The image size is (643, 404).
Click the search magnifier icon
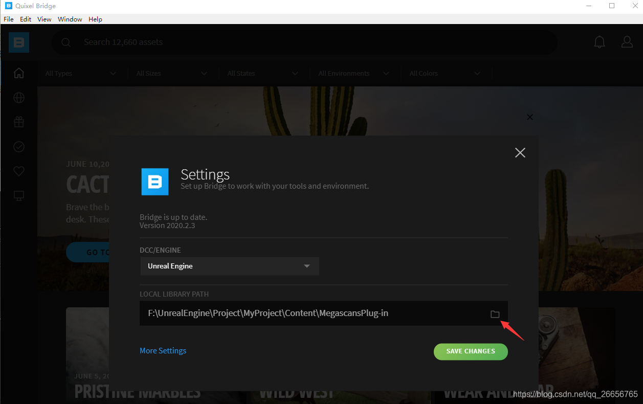pyautogui.click(x=66, y=42)
